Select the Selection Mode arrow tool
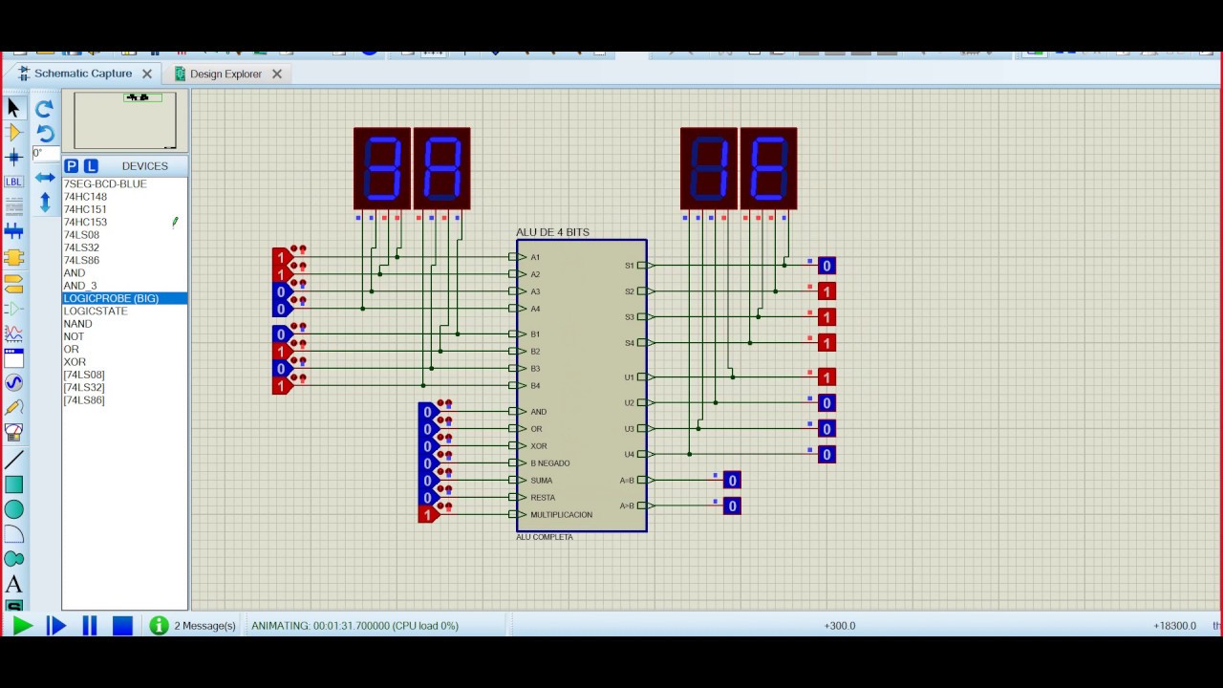The height and width of the screenshot is (688, 1223). coord(13,108)
